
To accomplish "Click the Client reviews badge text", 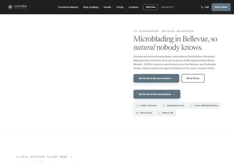I will point(146,113).
